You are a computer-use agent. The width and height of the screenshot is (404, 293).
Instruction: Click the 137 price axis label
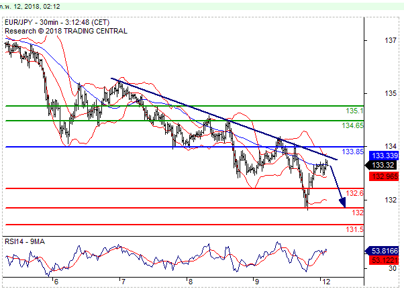click(391, 40)
